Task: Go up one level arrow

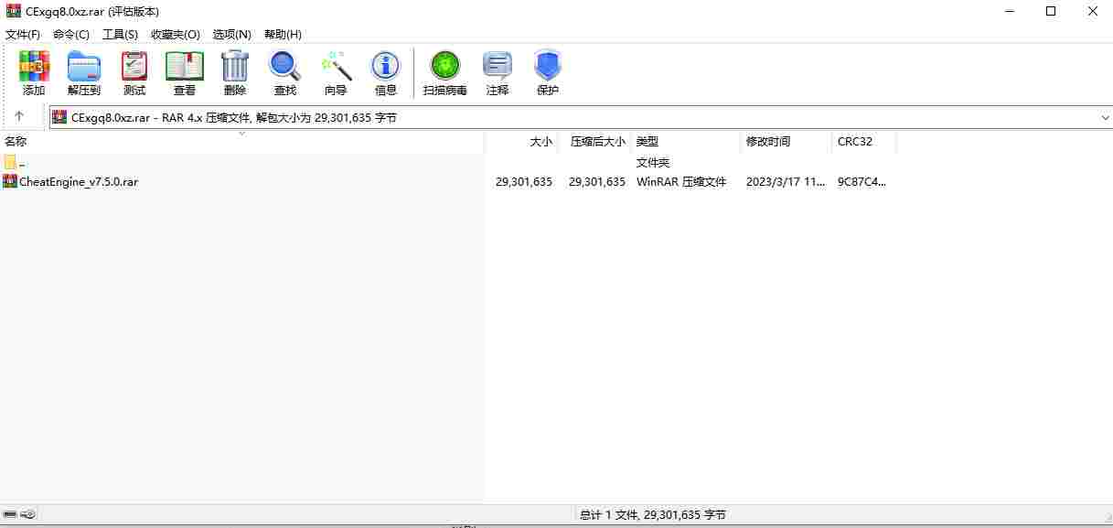Action: tap(19, 117)
